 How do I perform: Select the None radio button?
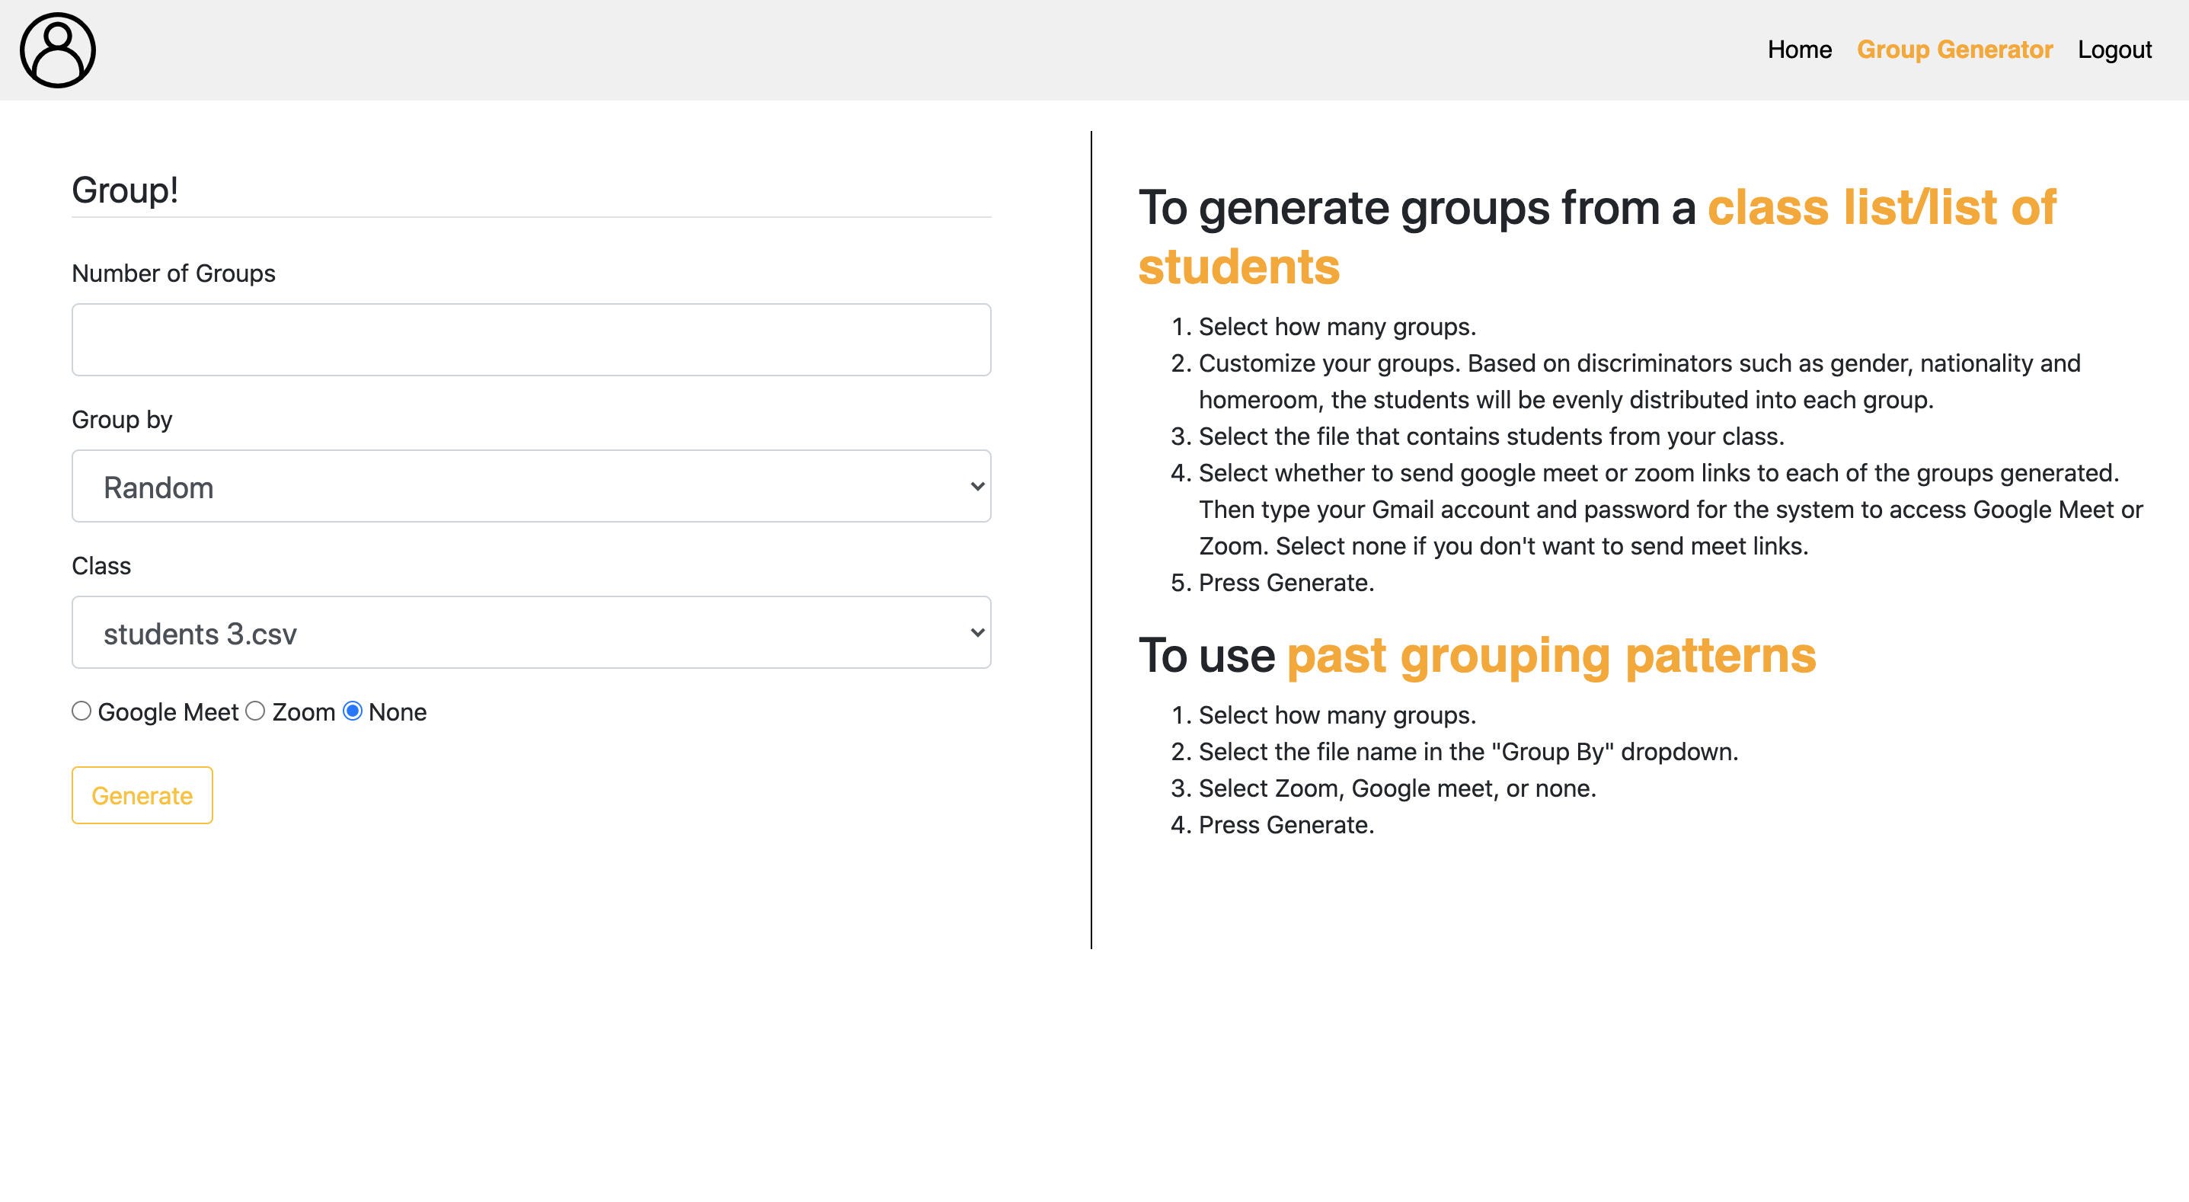coord(353,711)
